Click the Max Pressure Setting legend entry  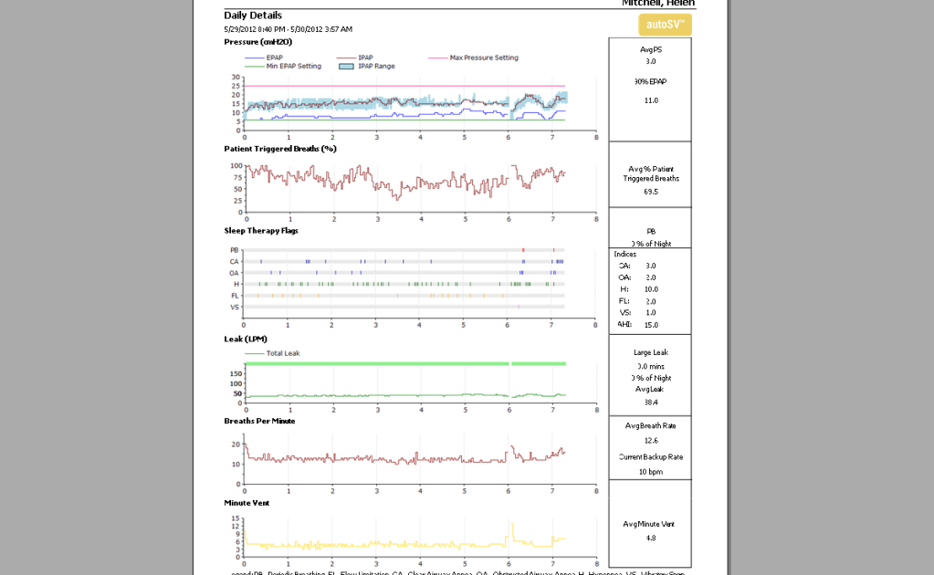[474, 57]
